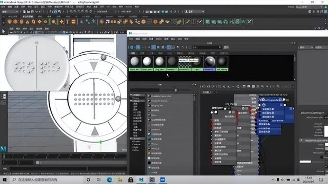Click the Undo icon in the status line
328x184 pixels.
point(36,12)
